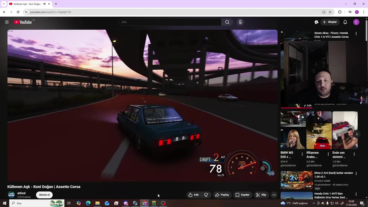Reload the page

18,12
